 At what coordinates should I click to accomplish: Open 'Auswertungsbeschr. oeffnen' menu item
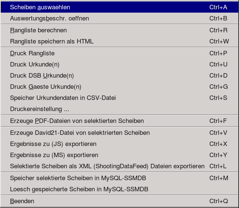(x=49, y=18)
